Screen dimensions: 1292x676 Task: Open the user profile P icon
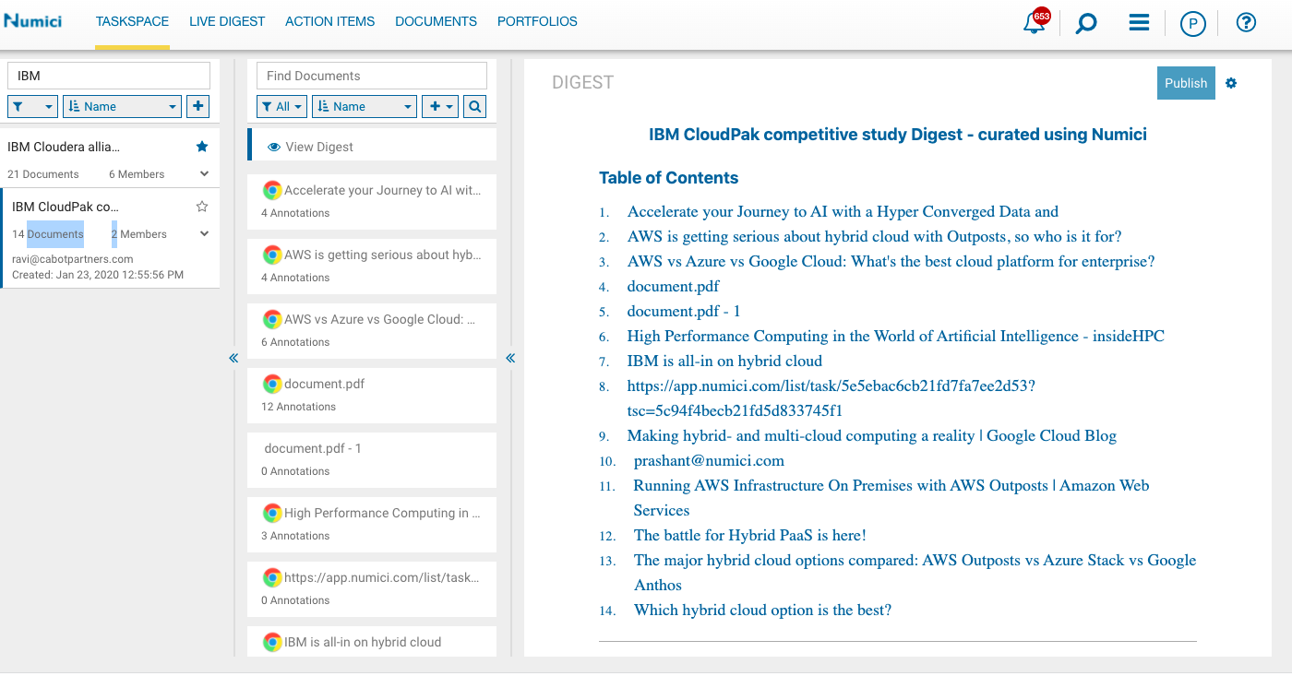click(1193, 23)
